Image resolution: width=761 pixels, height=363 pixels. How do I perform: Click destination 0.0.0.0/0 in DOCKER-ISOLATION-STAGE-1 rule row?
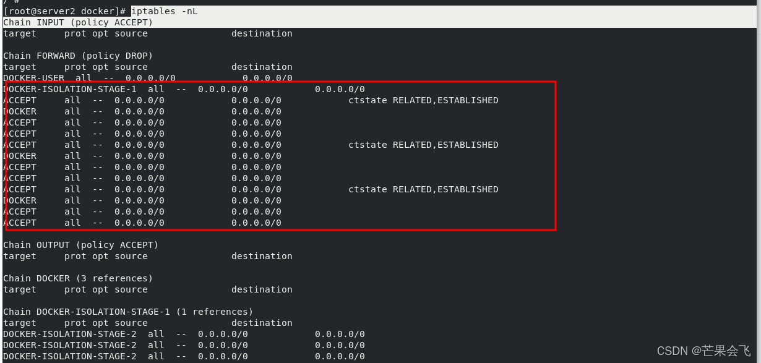coord(340,89)
